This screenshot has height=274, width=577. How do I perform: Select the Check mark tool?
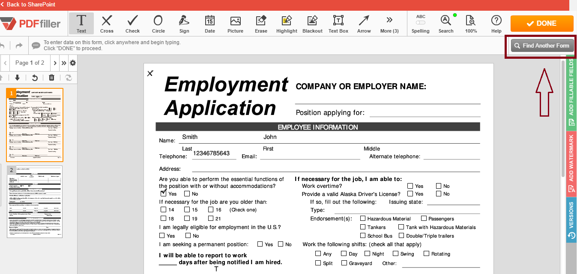132,24
